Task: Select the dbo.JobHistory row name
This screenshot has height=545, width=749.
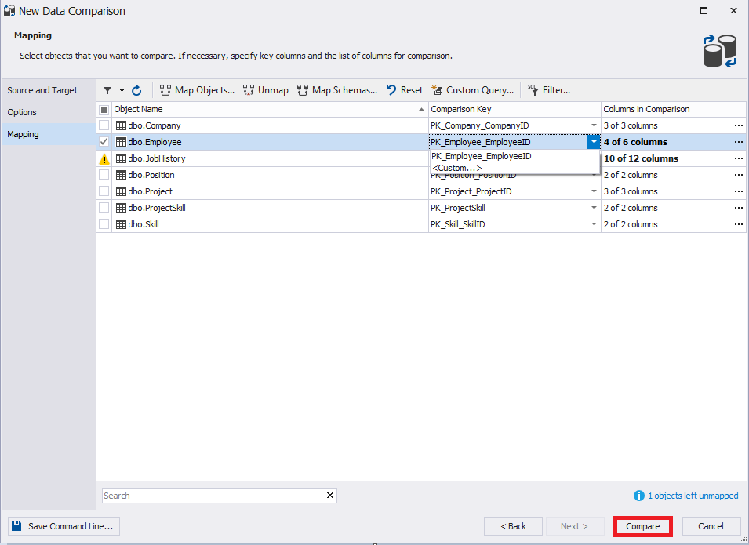Action: click(x=157, y=158)
